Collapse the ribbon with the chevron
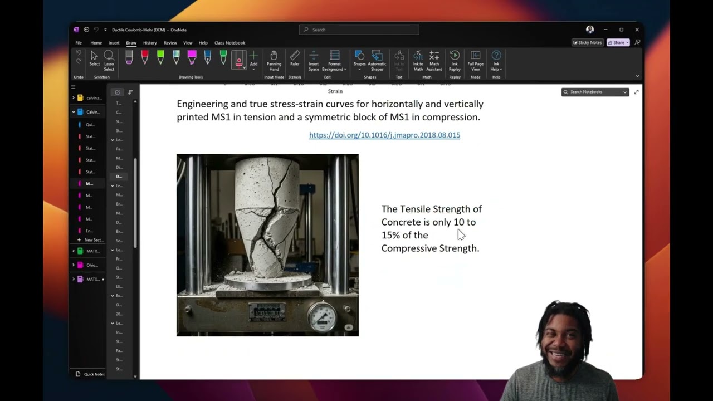Image resolution: width=713 pixels, height=401 pixels. coord(637,76)
